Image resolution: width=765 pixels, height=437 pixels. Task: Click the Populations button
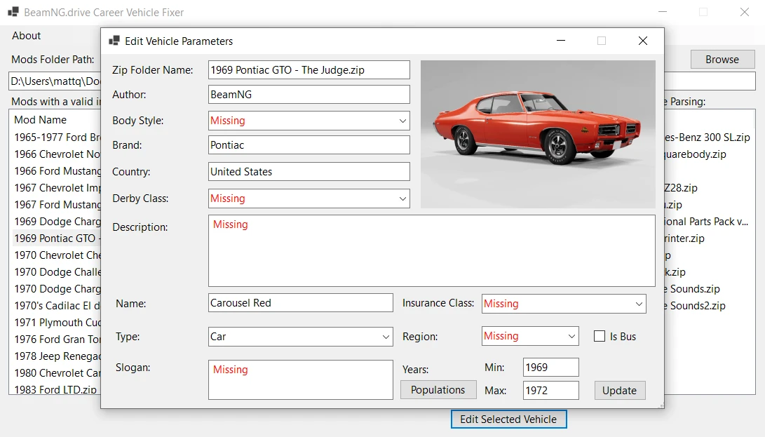(438, 390)
